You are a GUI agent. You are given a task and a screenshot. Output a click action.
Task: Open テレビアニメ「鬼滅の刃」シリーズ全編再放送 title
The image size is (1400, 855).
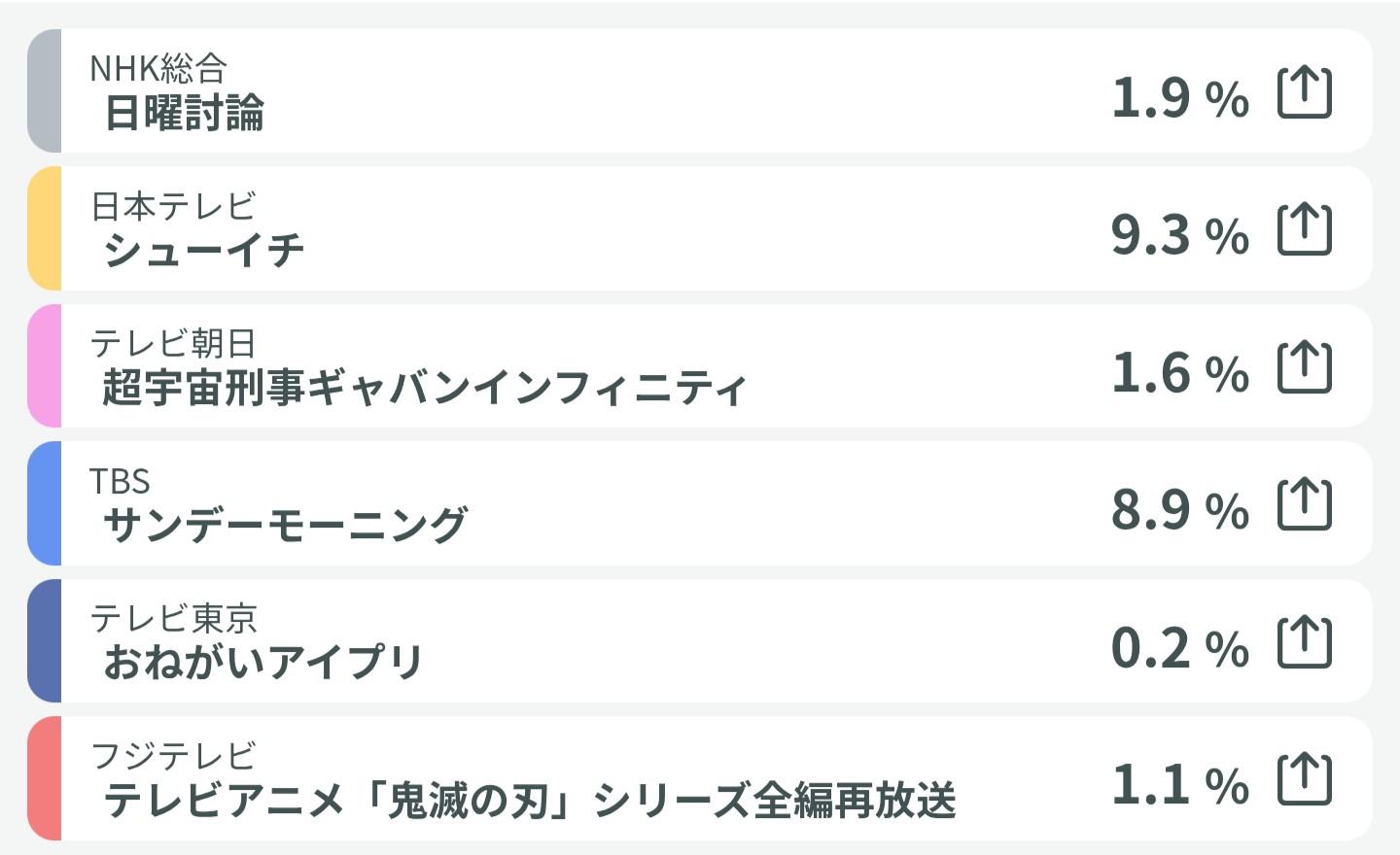coord(530,802)
